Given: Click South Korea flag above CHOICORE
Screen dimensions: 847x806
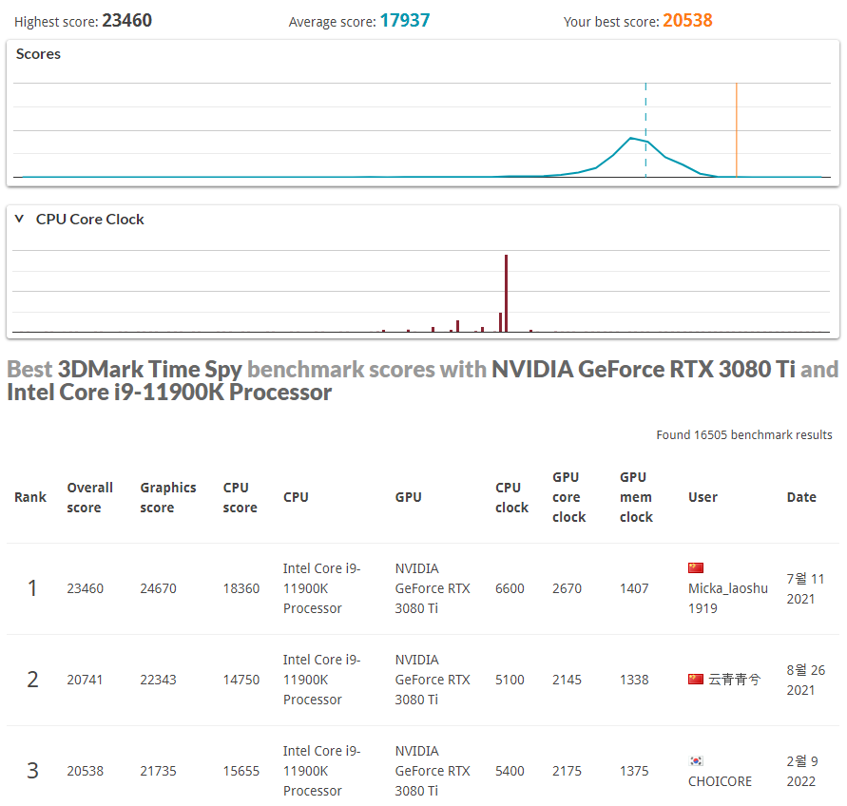Looking at the screenshot, I should (x=696, y=761).
